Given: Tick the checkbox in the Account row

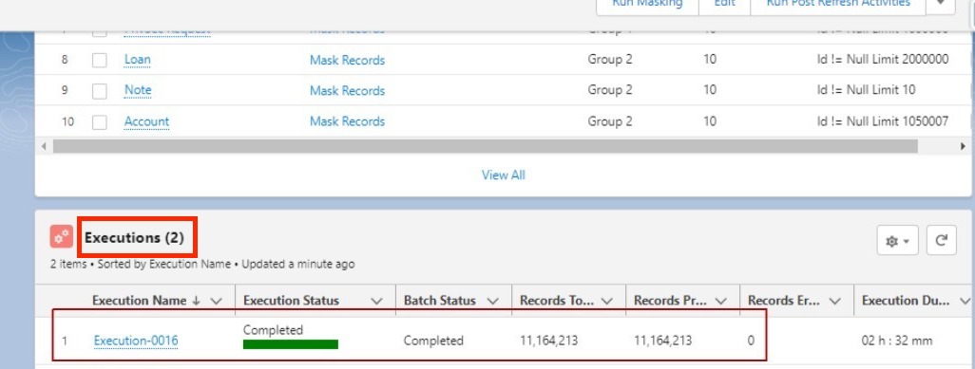Looking at the screenshot, I should (x=100, y=121).
